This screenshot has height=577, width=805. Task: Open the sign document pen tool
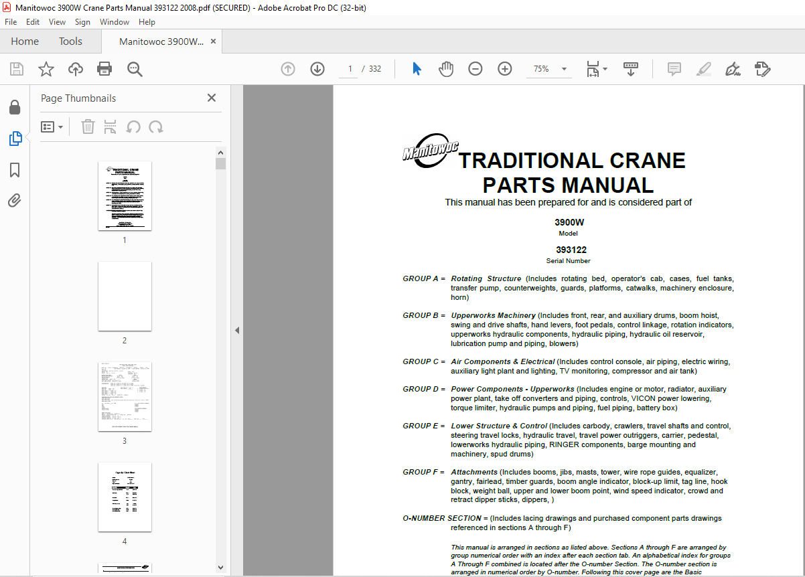[733, 69]
